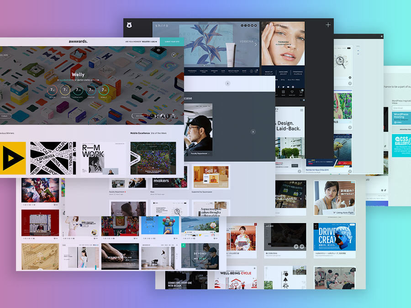Click the next arrow beside VERBENA

click(256, 45)
